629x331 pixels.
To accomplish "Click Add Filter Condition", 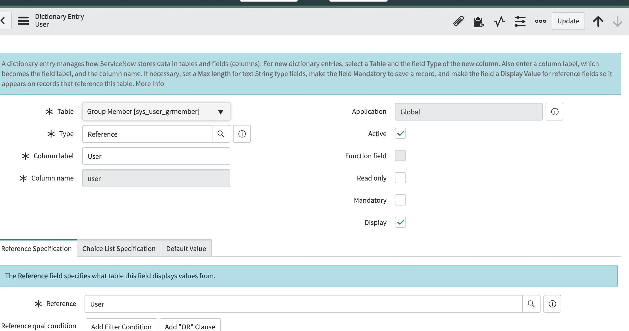I will [x=121, y=327].
